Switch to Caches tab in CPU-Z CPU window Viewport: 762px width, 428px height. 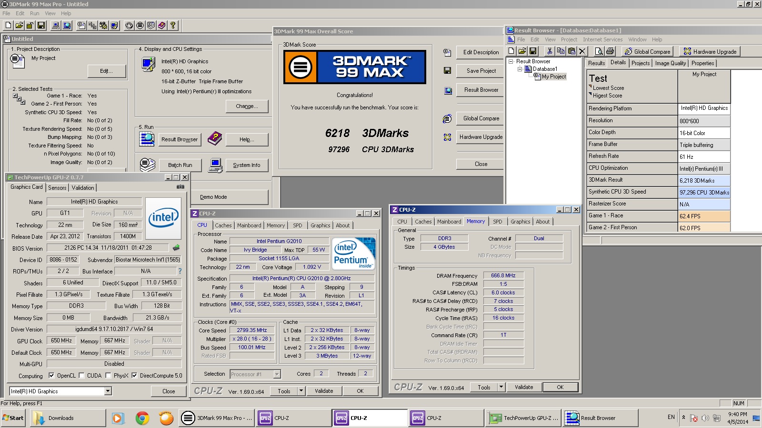click(x=223, y=225)
